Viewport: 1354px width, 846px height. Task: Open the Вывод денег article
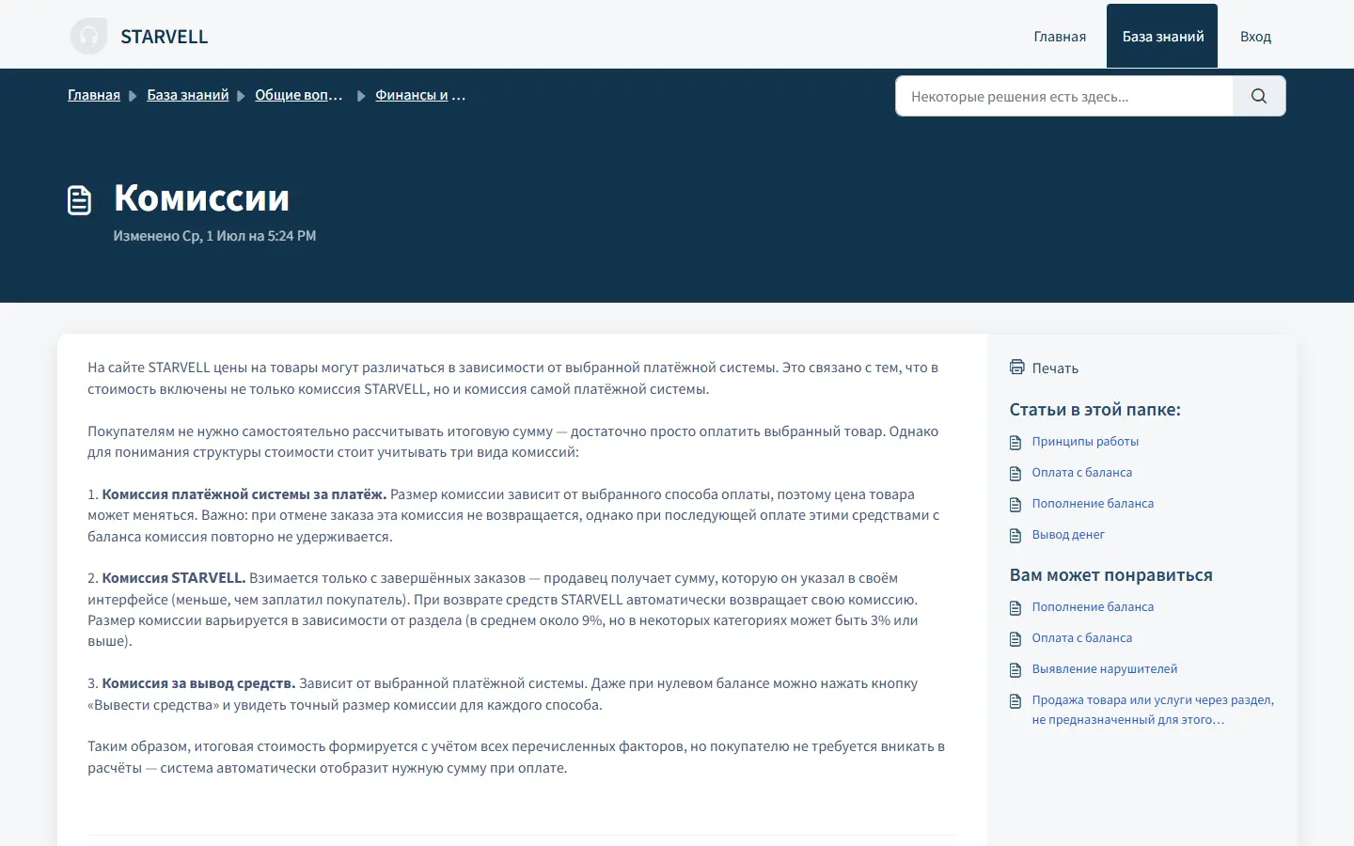pos(1068,535)
